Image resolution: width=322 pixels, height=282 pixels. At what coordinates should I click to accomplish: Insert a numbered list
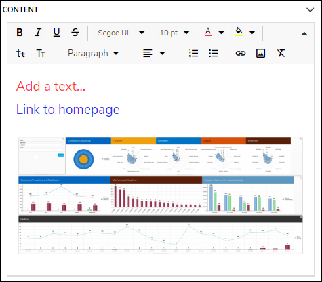(194, 54)
